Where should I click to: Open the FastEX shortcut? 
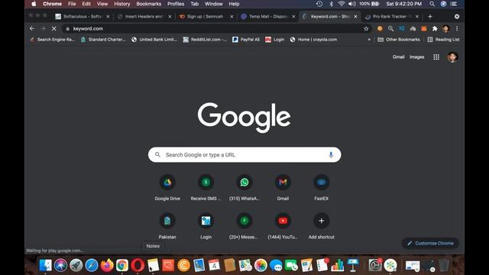tap(321, 187)
